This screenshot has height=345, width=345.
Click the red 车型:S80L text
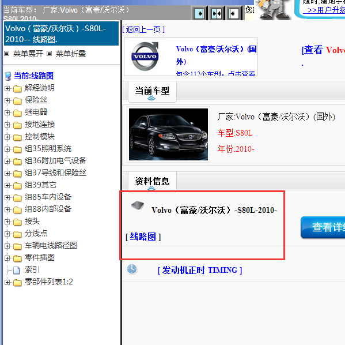point(235,133)
